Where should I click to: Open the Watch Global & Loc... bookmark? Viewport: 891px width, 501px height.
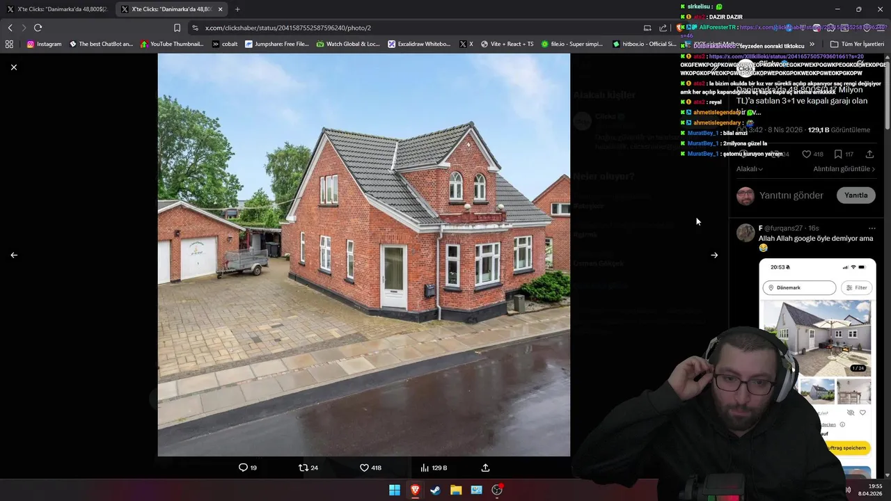click(x=348, y=44)
